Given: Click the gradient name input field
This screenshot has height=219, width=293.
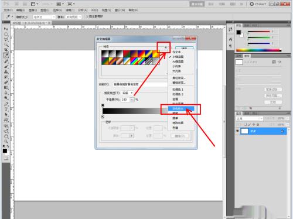Looking at the screenshot, I should [140, 84].
